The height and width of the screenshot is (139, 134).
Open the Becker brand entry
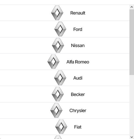coord(78,94)
